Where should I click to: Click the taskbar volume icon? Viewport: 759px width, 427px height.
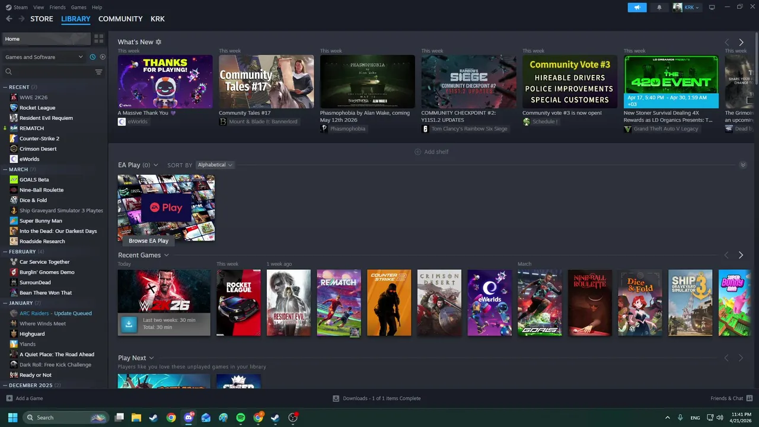pyautogui.click(x=719, y=418)
